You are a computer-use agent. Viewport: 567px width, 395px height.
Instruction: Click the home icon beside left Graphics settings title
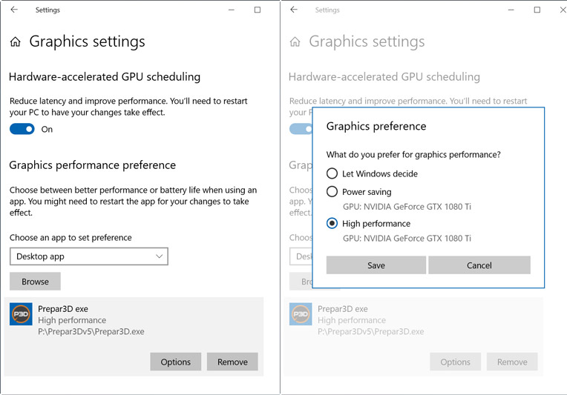point(16,42)
